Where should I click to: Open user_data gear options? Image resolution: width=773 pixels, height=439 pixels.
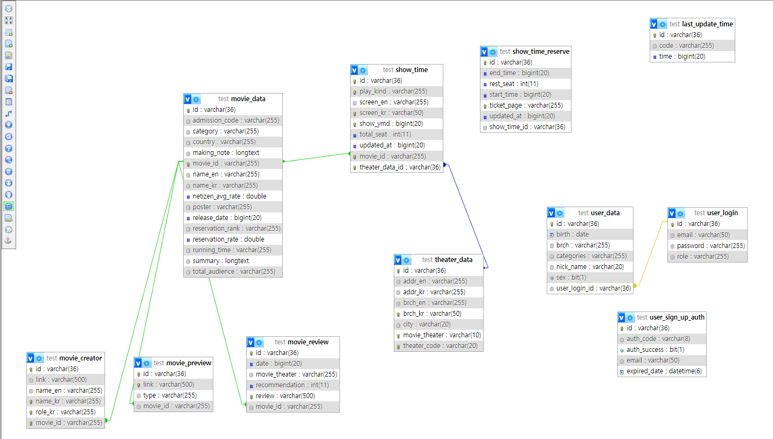tap(560, 213)
